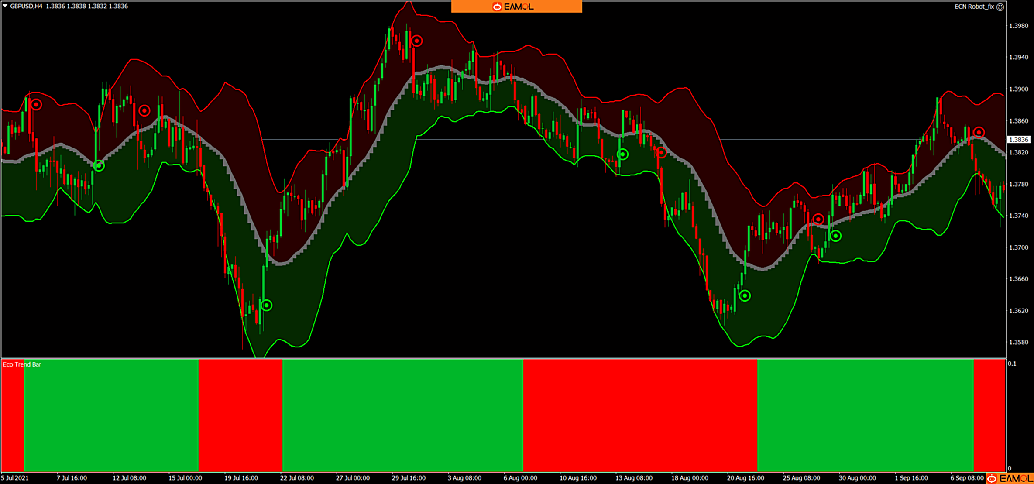Image resolution: width=1034 pixels, height=484 pixels.
Task: Click the 20 Aug 16:00 time label
Action: pyautogui.click(x=745, y=478)
